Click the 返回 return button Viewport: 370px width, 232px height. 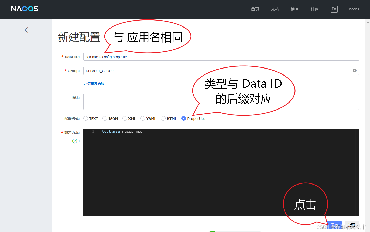[x=352, y=225]
